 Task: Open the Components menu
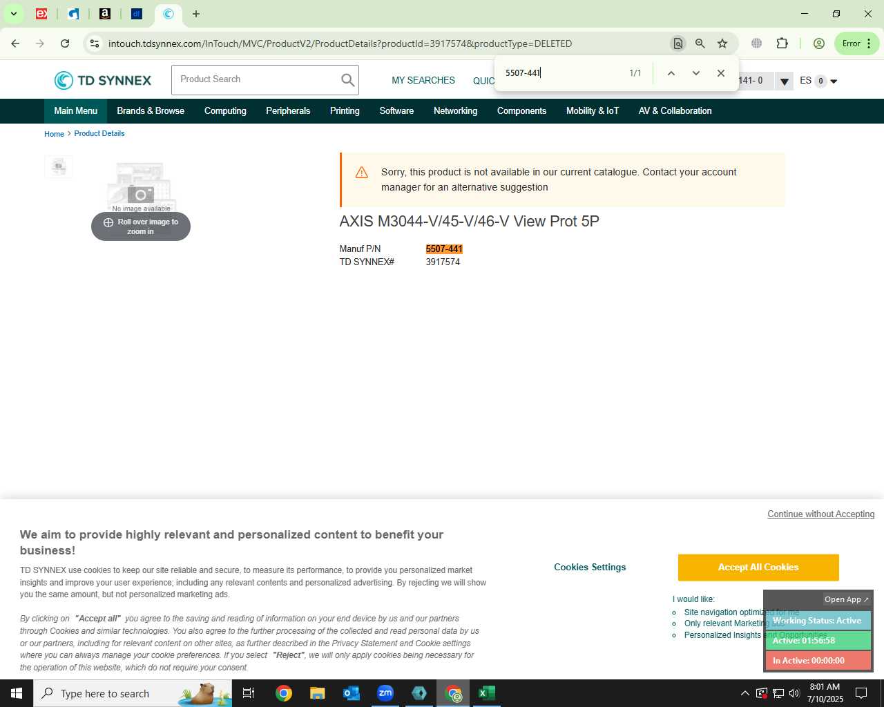[521, 111]
